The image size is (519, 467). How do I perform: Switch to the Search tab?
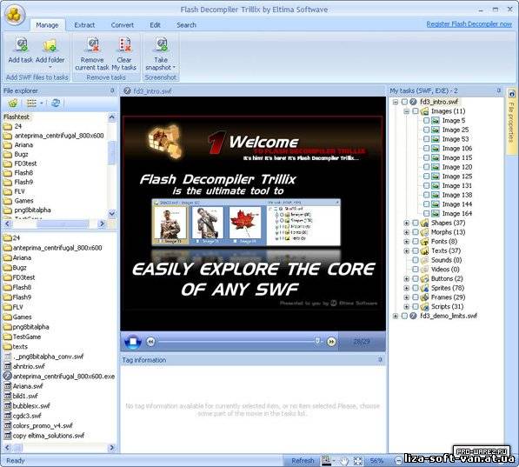pyautogui.click(x=186, y=25)
